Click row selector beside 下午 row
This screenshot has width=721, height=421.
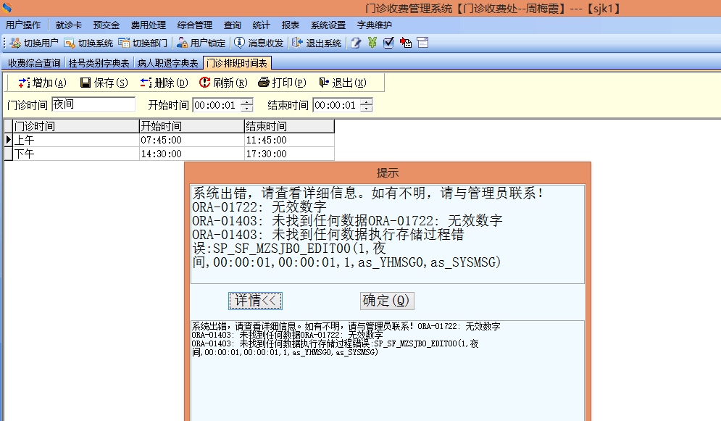coord(8,154)
